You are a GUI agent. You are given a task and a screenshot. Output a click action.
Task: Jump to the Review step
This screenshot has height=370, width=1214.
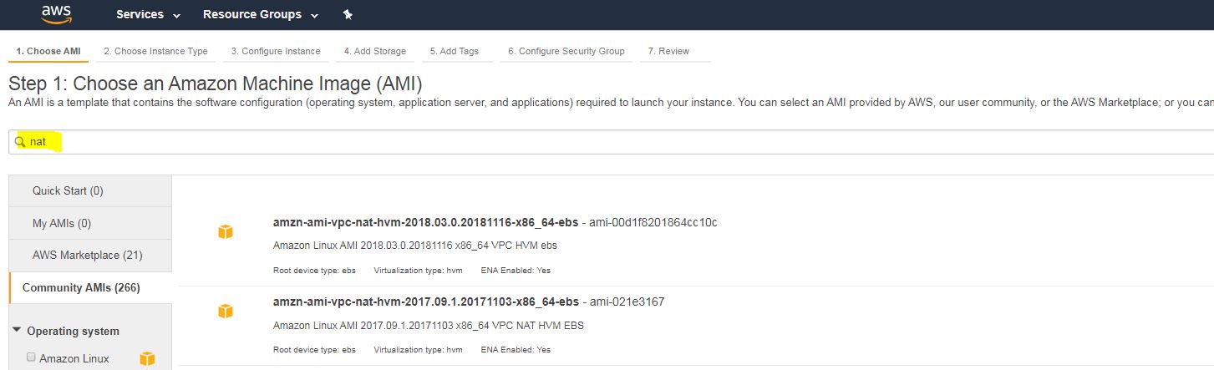[673, 51]
